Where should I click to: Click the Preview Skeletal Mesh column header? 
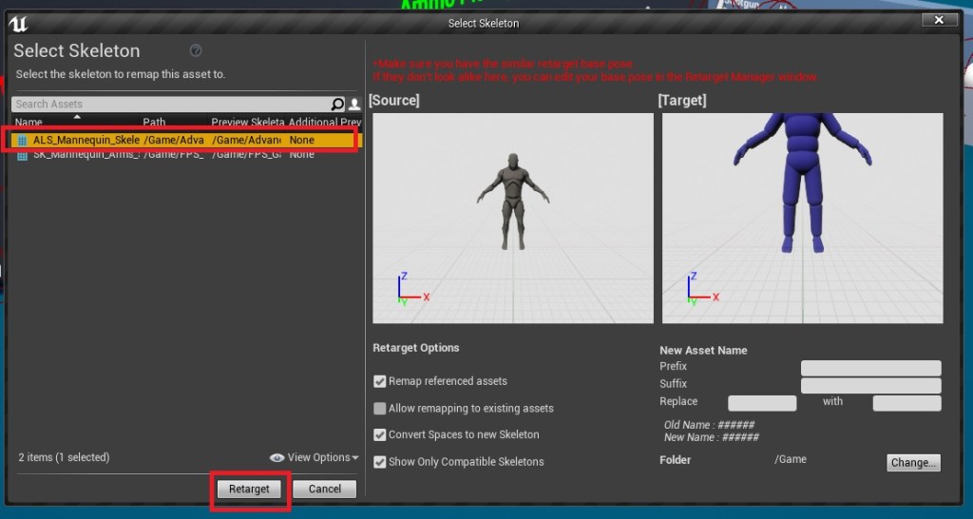coord(247,123)
